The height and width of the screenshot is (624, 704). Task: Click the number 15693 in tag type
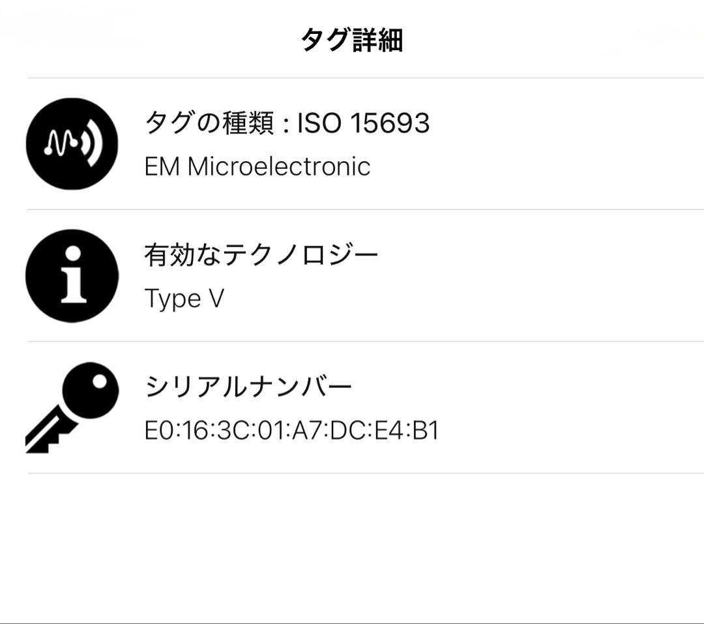390,123
